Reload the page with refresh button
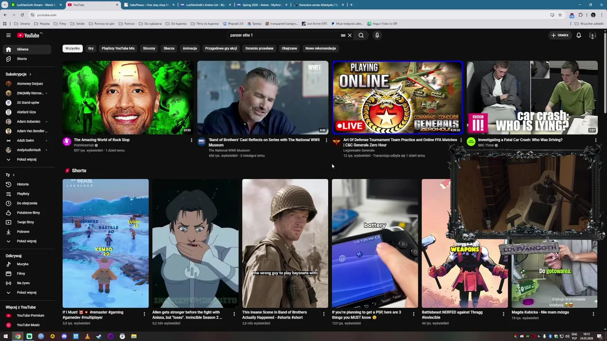The width and height of the screenshot is (607, 341). click(x=22, y=15)
